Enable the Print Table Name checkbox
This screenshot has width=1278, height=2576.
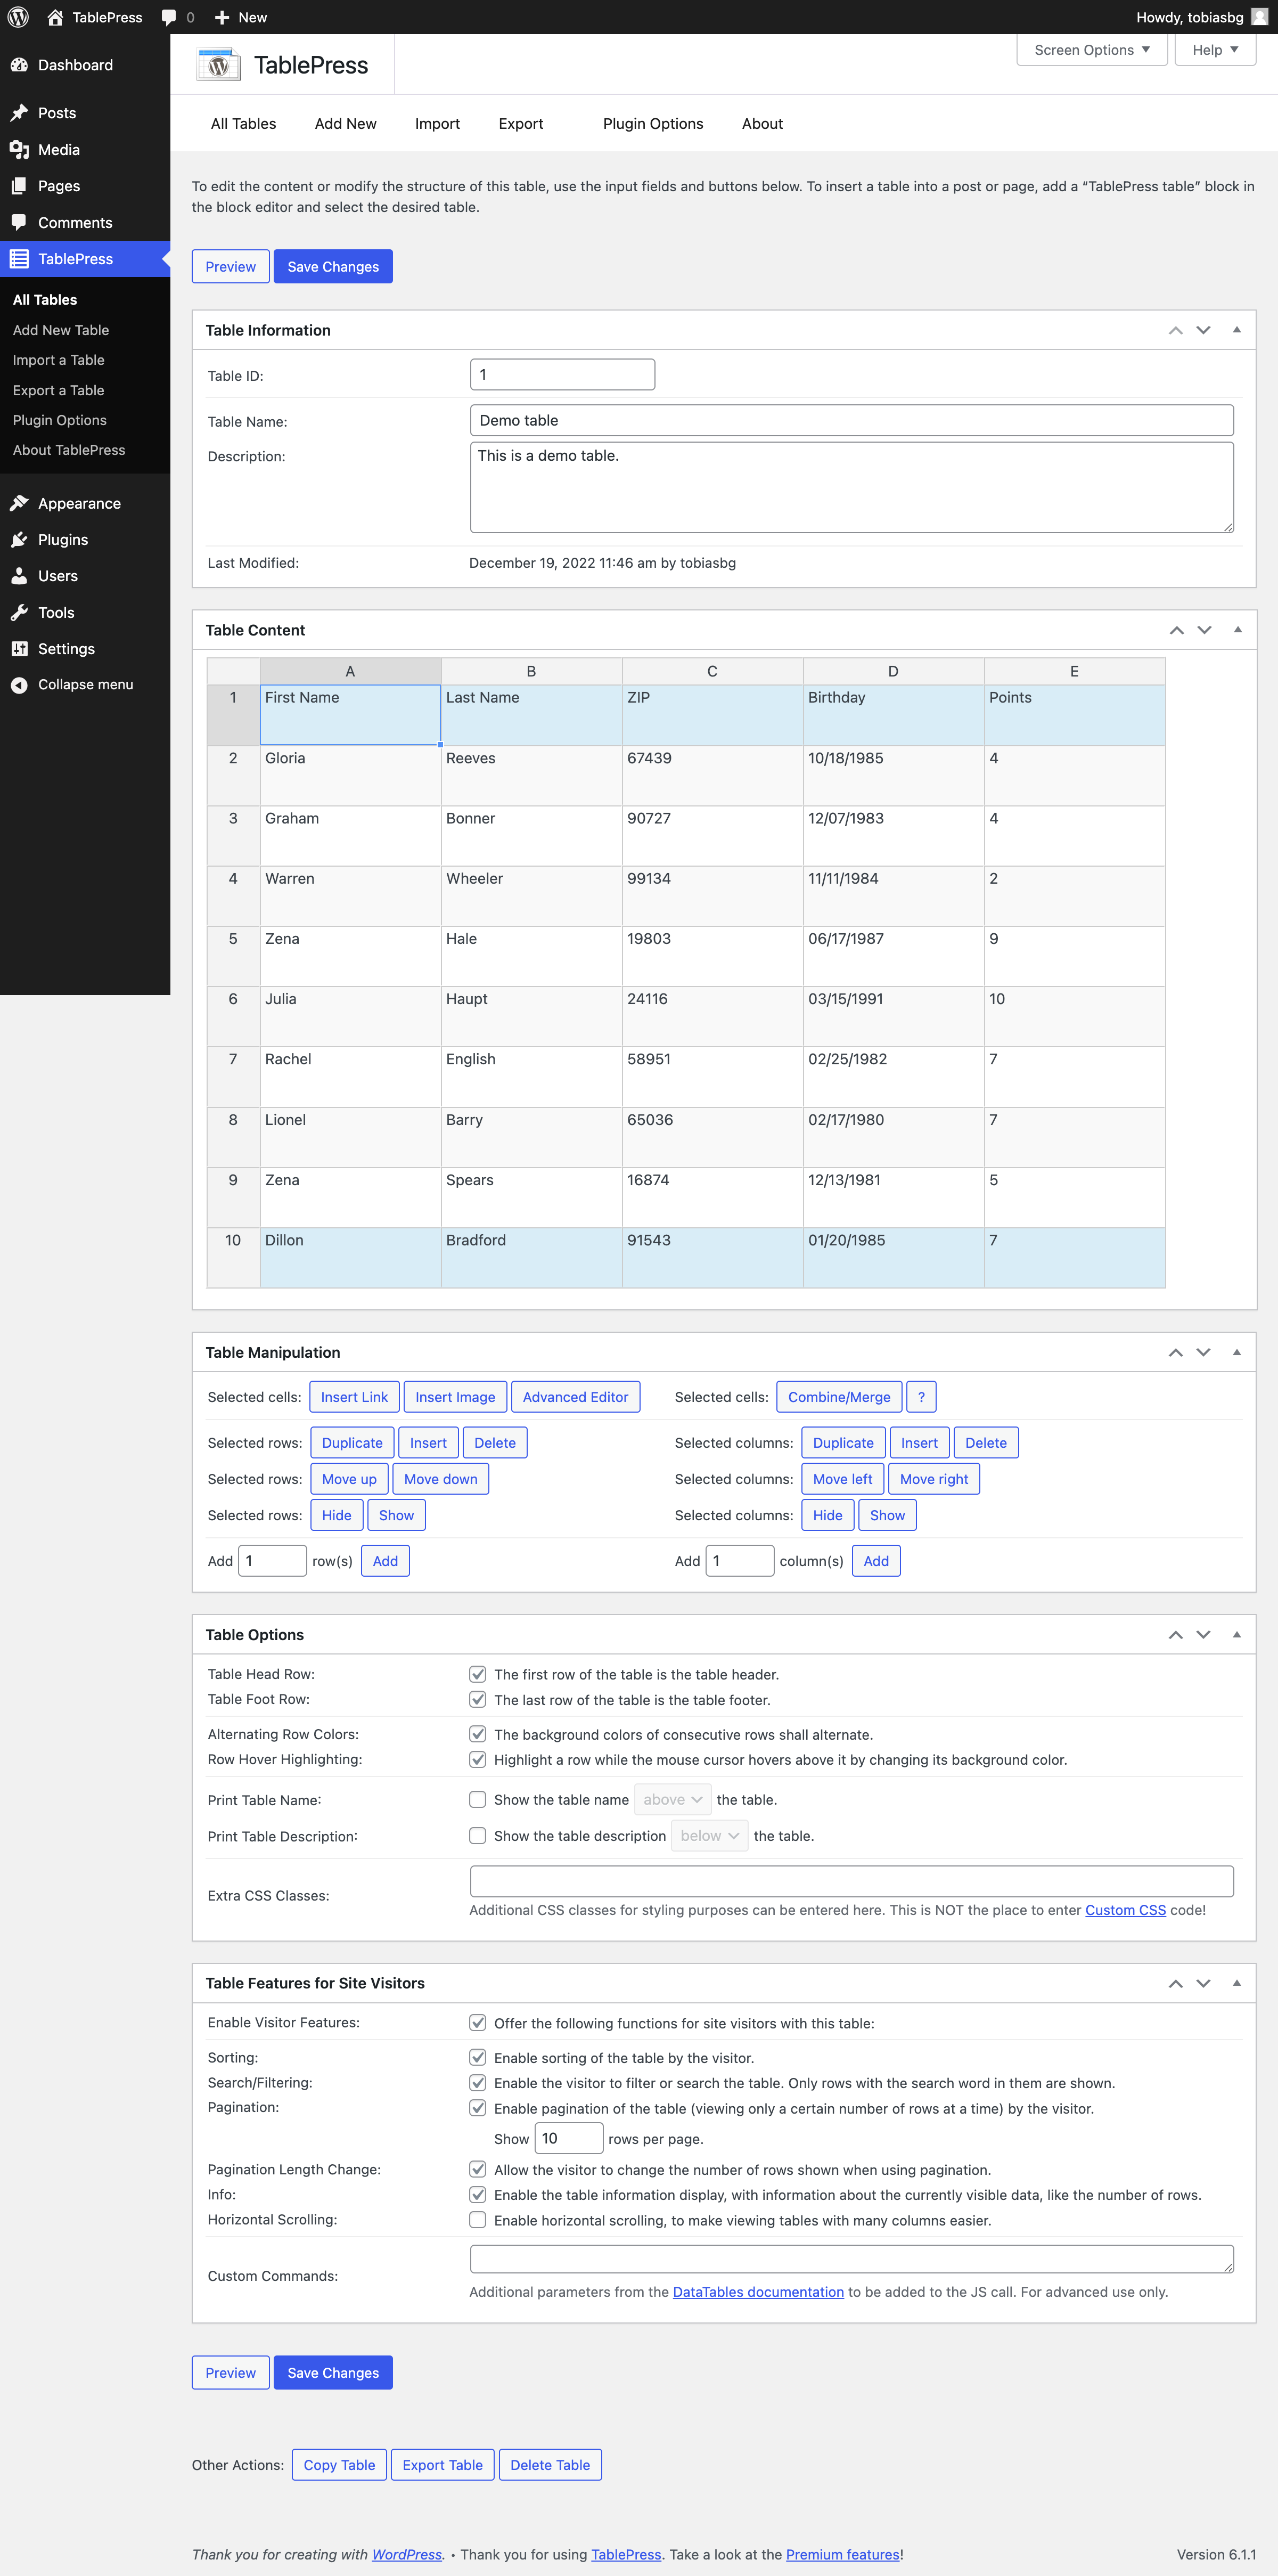pos(478,1799)
